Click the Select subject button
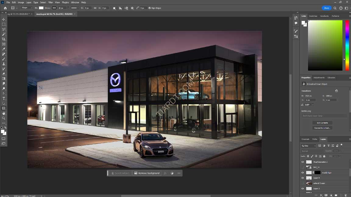351x197 pixels. (x=120, y=173)
